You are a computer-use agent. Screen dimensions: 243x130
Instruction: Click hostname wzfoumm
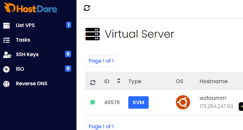tap(213, 98)
